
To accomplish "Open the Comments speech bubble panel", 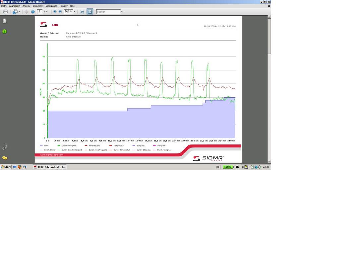I will pyautogui.click(x=5, y=158).
